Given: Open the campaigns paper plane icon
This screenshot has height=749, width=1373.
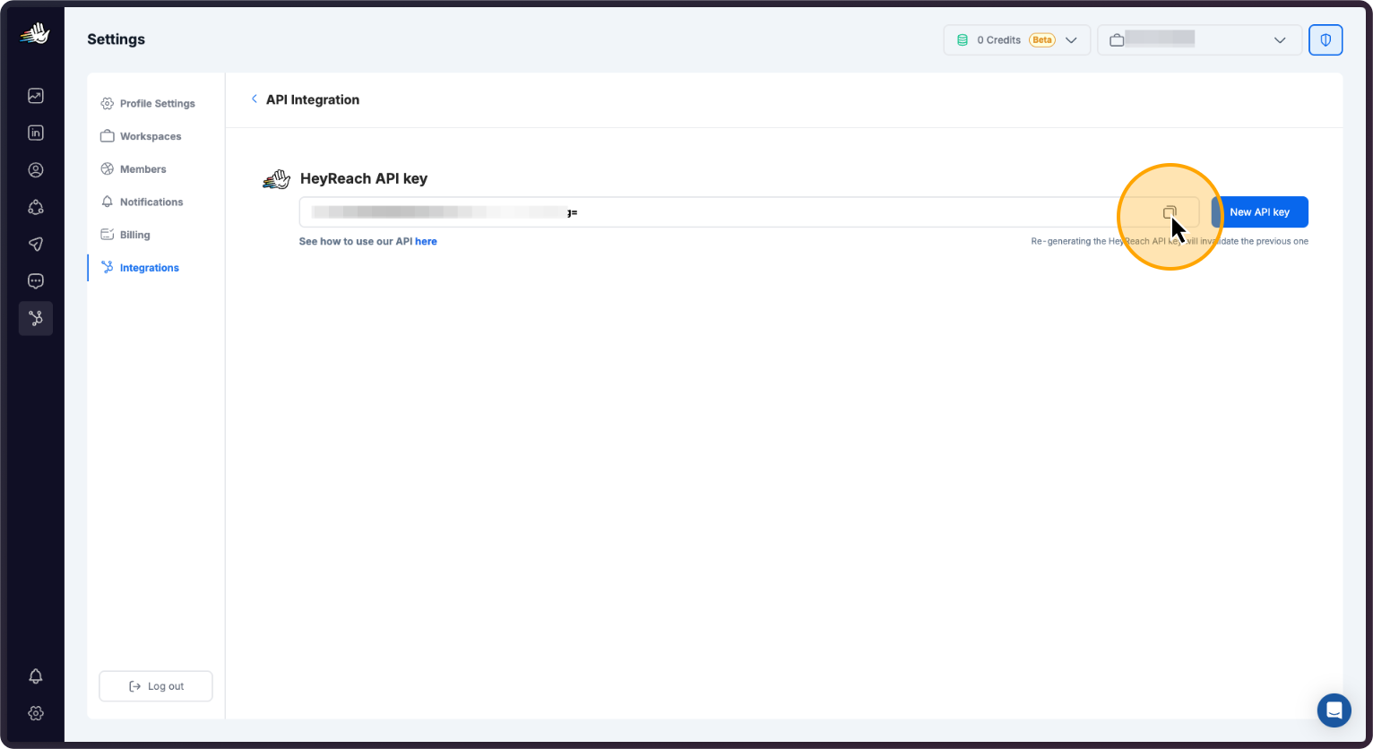Looking at the screenshot, I should [36, 244].
